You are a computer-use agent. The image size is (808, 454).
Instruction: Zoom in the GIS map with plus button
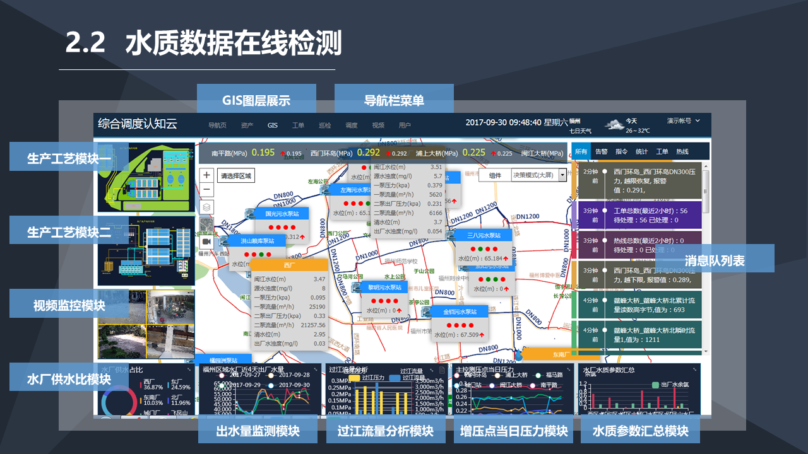point(206,175)
